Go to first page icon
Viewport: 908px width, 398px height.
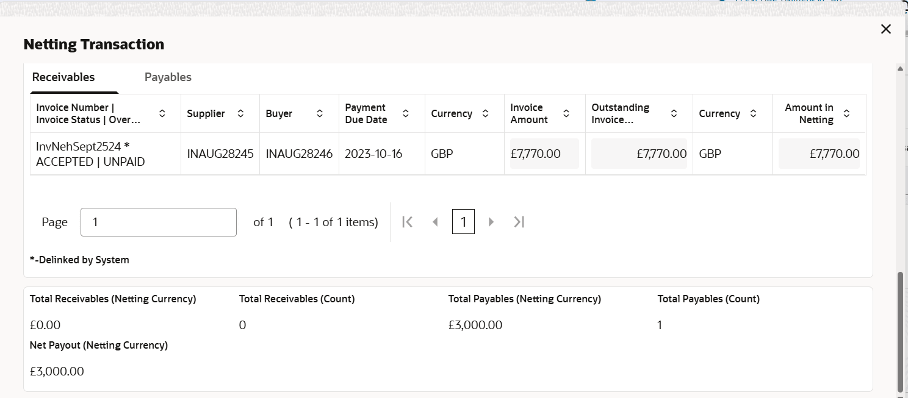[408, 222]
